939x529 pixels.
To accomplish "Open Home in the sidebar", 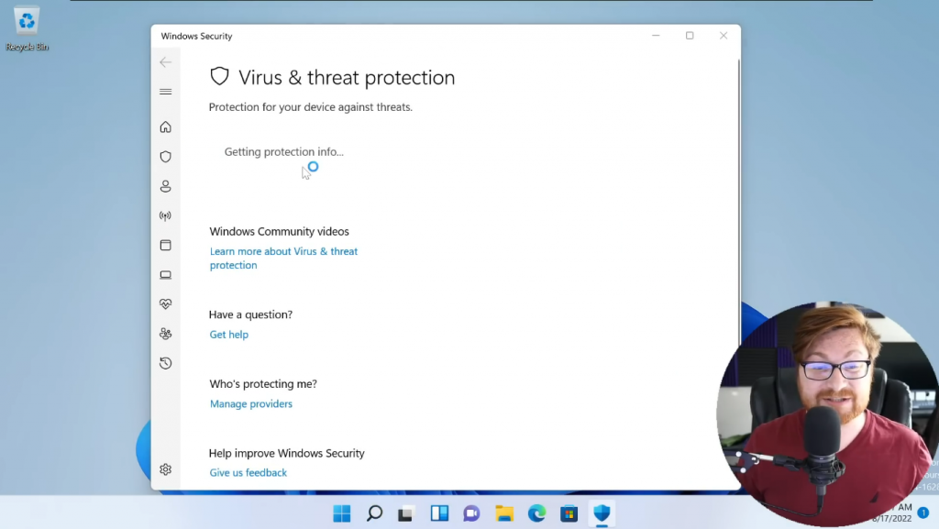I will pyautogui.click(x=166, y=127).
